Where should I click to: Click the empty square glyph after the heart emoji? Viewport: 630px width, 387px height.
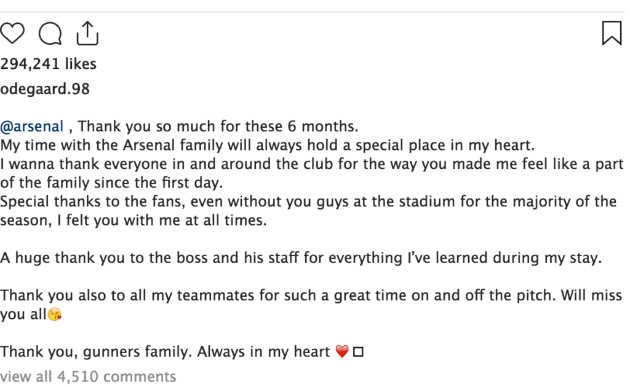[358, 353]
